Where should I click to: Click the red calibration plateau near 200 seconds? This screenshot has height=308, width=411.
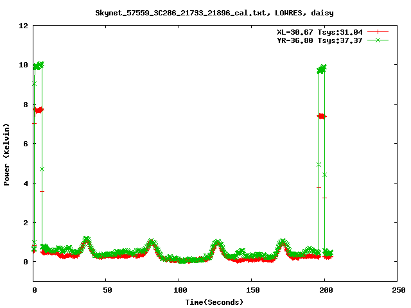[x=322, y=116]
